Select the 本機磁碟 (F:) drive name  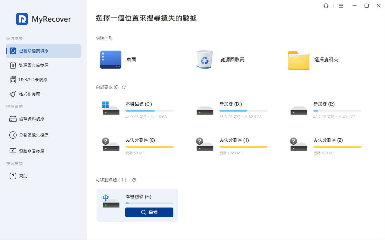tap(138, 197)
